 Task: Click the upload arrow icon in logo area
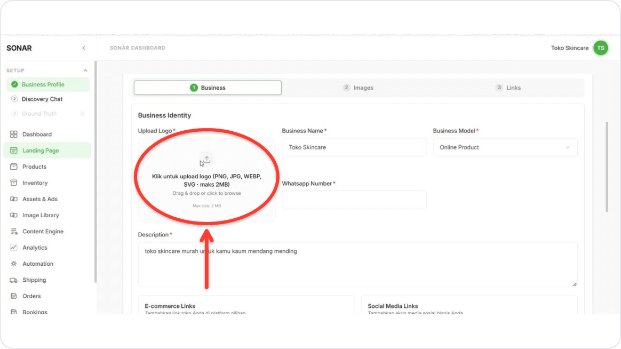click(x=207, y=159)
